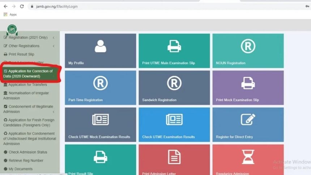Click the browser address bar URL
Screen dimensions: 311x175
coord(57,7)
